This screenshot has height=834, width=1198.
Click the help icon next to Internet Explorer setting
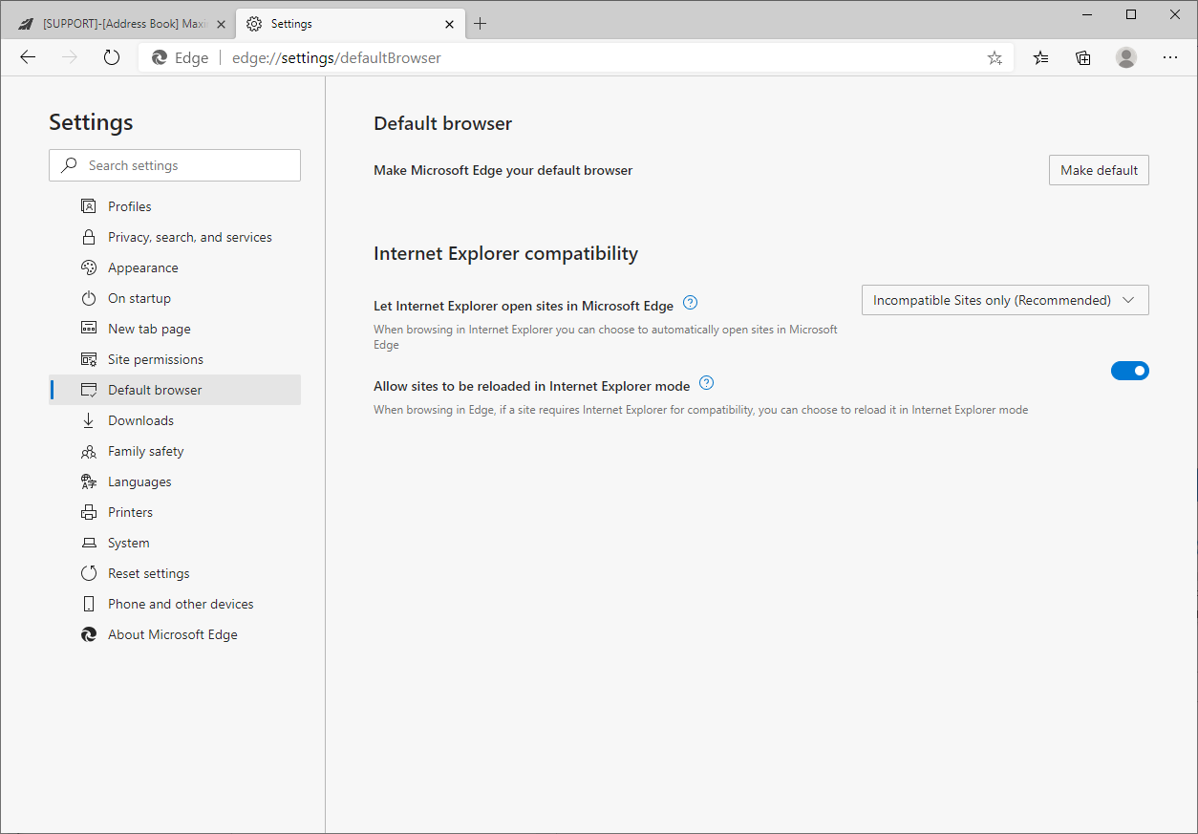pos(690,303)
